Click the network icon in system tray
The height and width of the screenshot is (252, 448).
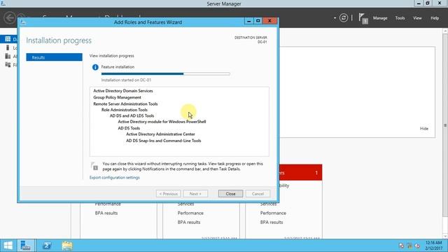tap(409, 246)
